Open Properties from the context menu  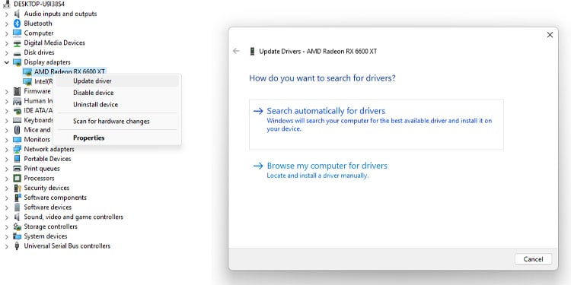pos(117,138)
